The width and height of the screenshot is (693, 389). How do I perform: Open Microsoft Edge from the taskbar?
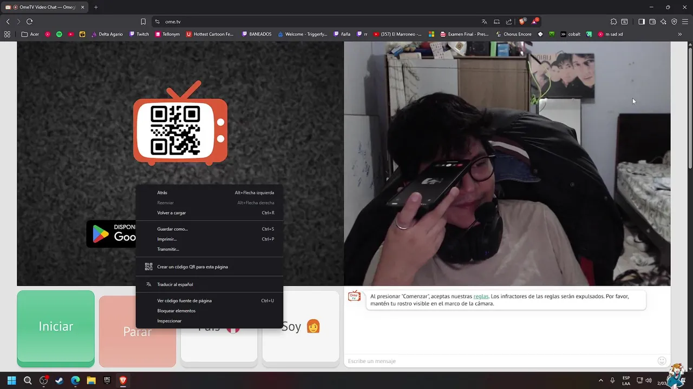[75, 380]
